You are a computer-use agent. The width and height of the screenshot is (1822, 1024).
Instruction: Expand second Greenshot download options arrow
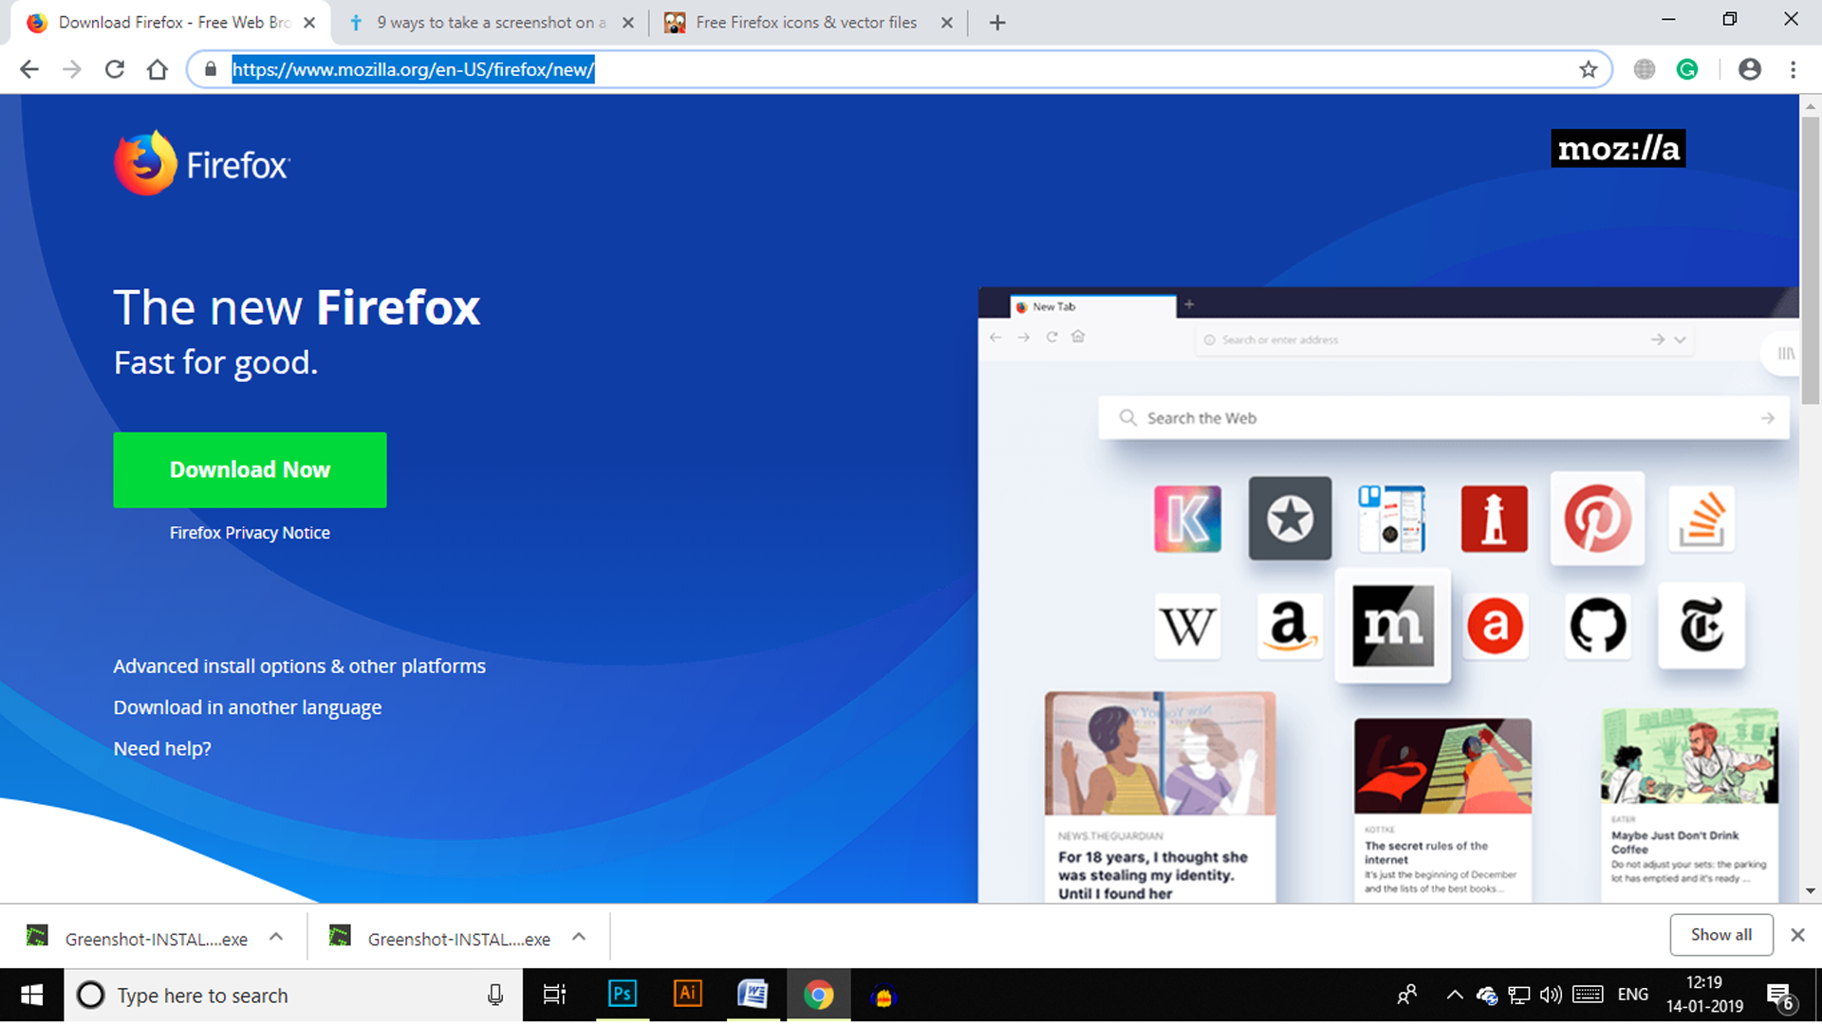[579, 938]
